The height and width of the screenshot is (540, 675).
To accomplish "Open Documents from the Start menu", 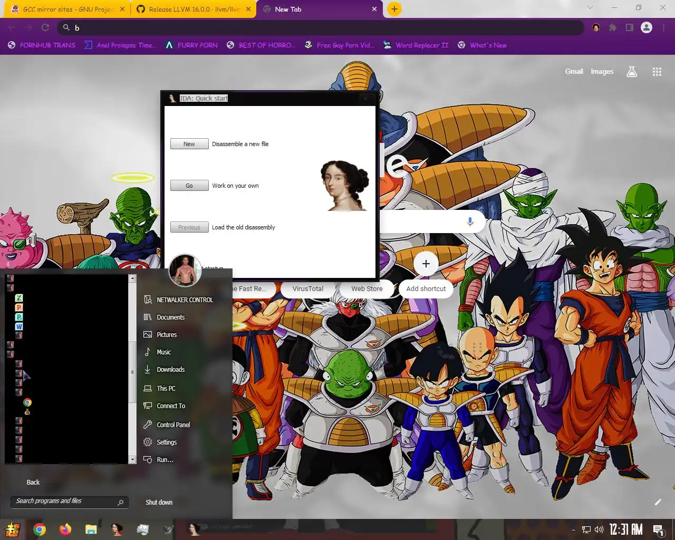I will point(164,317).
